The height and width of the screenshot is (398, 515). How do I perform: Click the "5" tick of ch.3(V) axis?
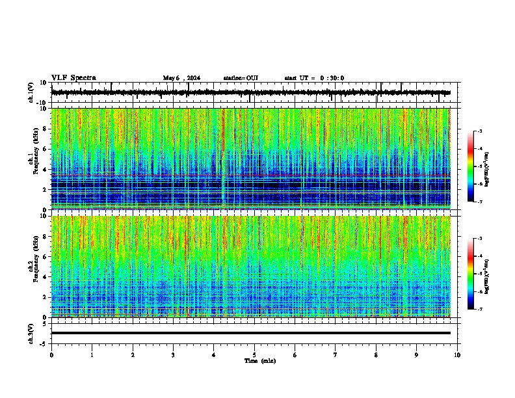coord(46,324)
